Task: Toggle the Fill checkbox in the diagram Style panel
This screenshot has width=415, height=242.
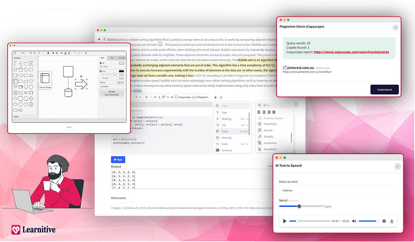Action: [101, 63]
